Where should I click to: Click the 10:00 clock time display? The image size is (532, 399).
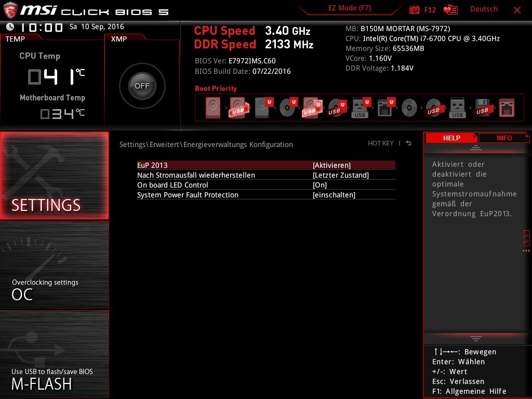pyautogui.click(x=42, y=27)
